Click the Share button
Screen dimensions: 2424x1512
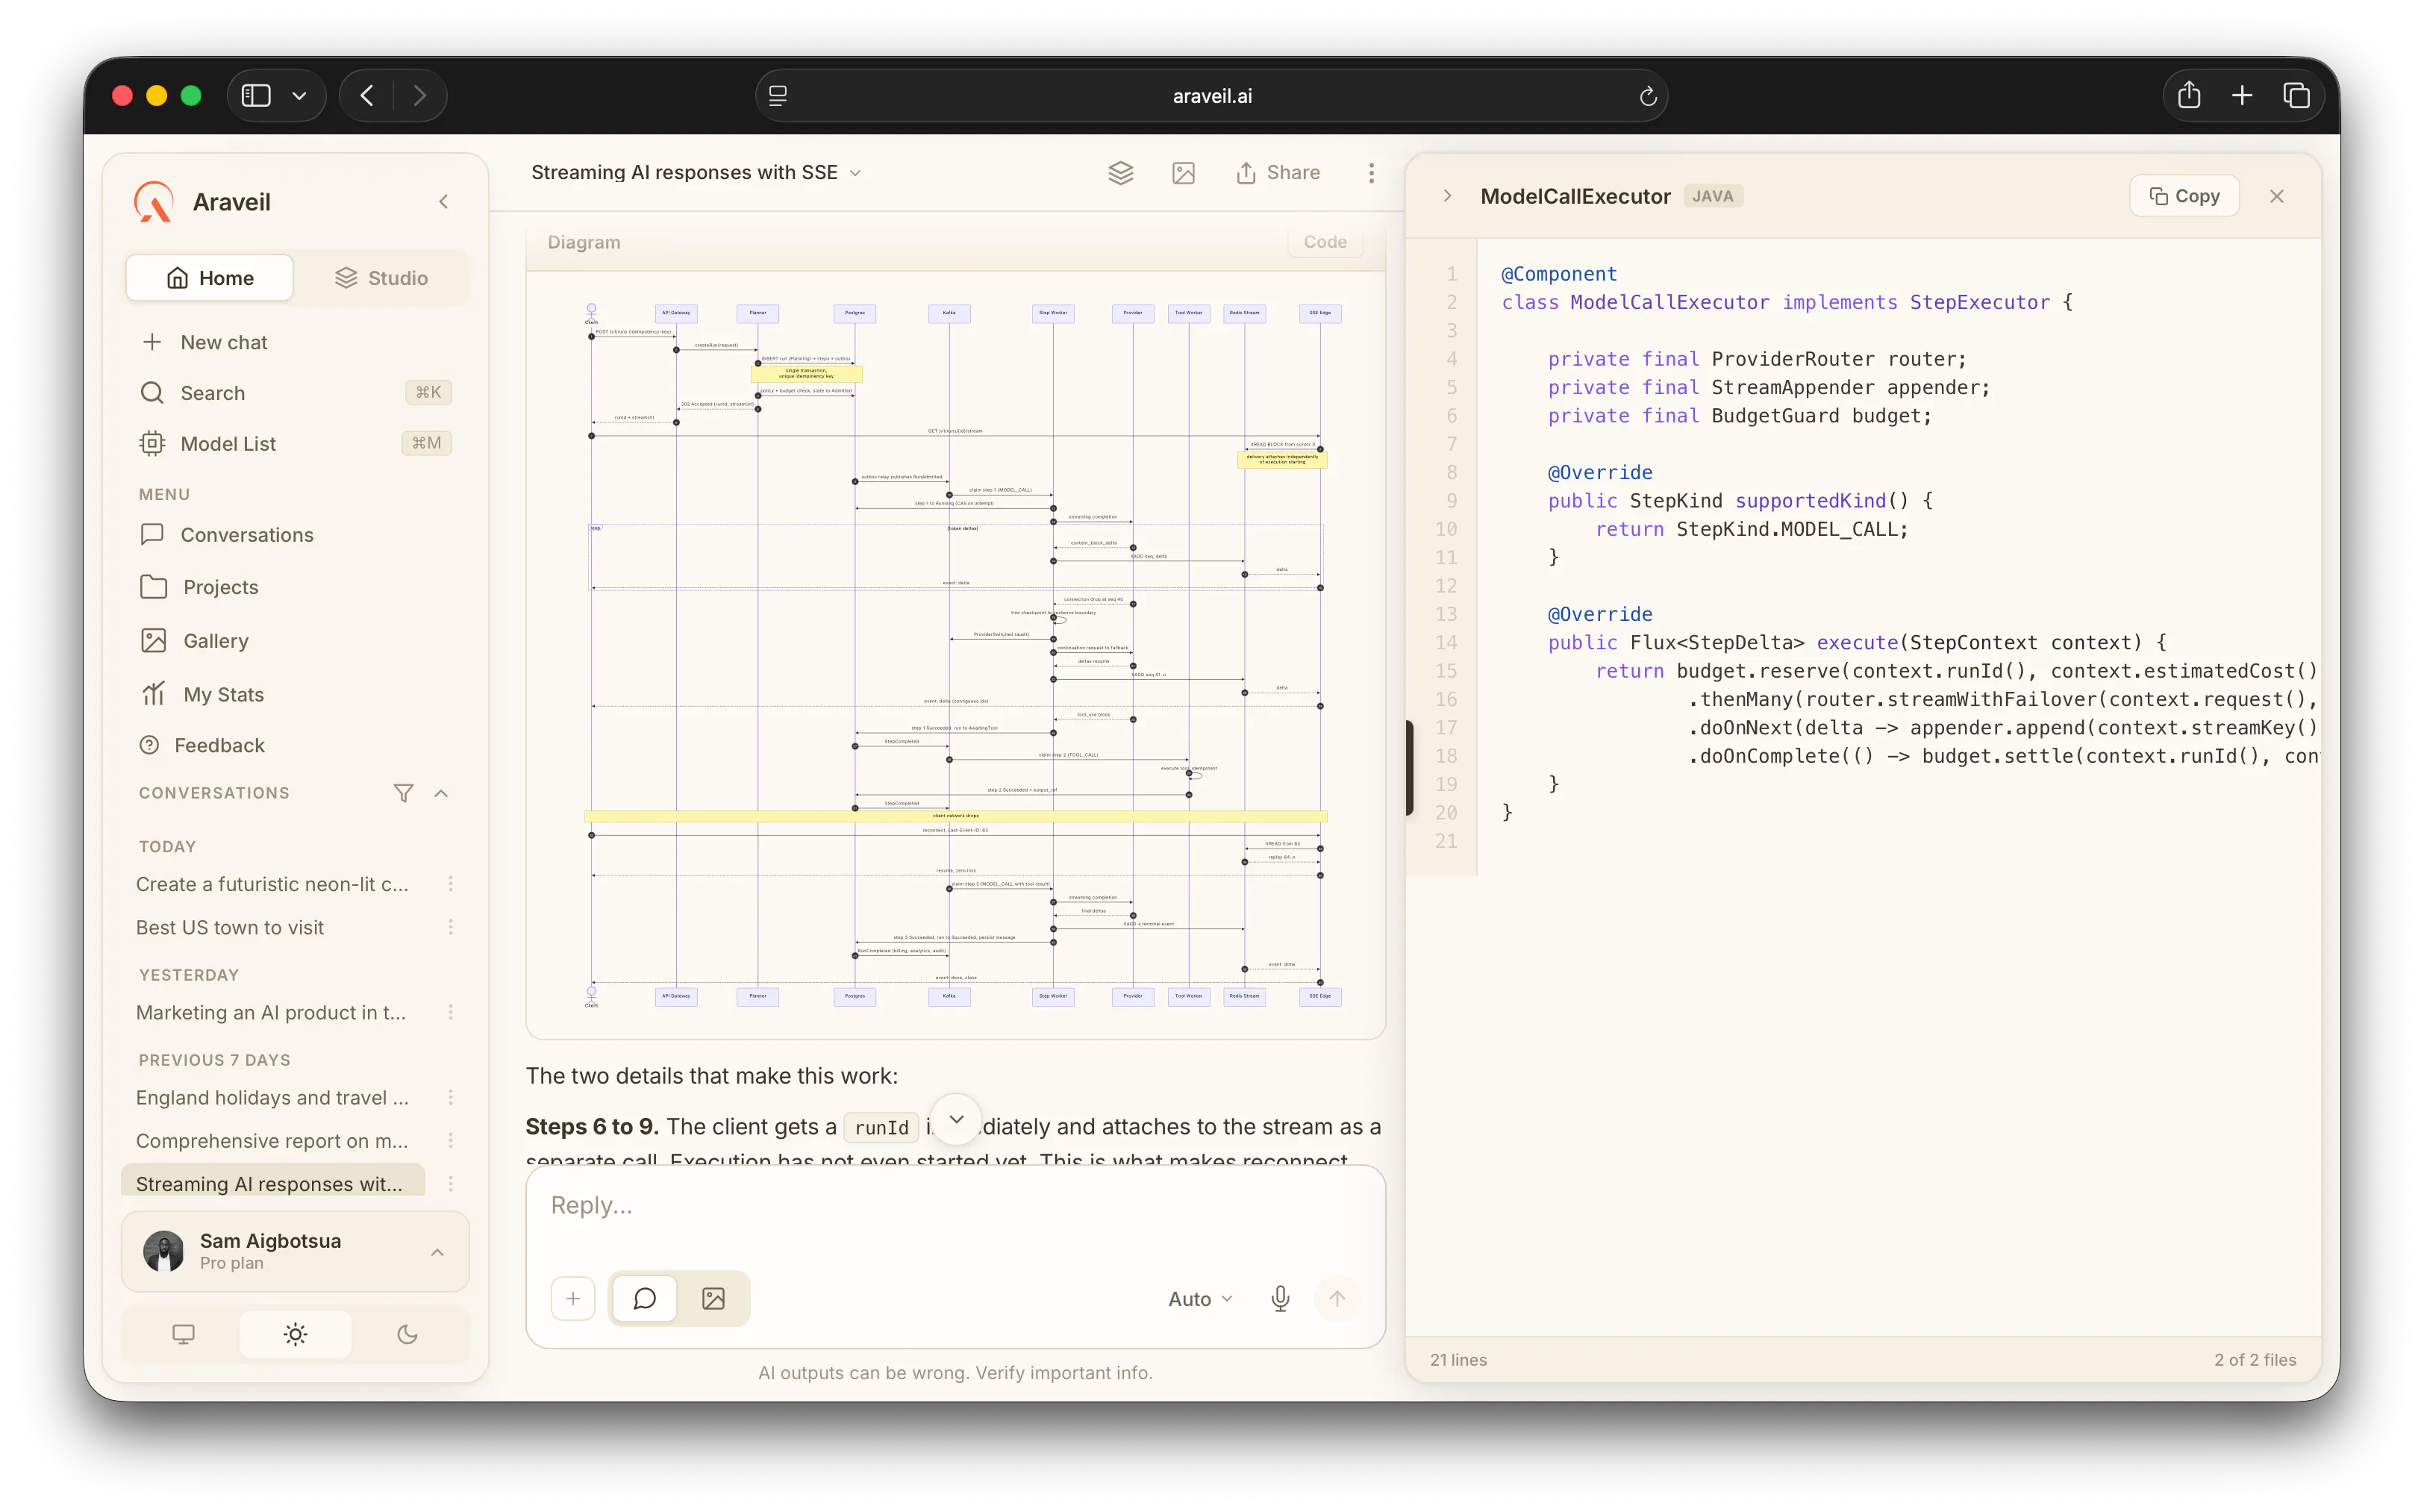[1278, 173]
